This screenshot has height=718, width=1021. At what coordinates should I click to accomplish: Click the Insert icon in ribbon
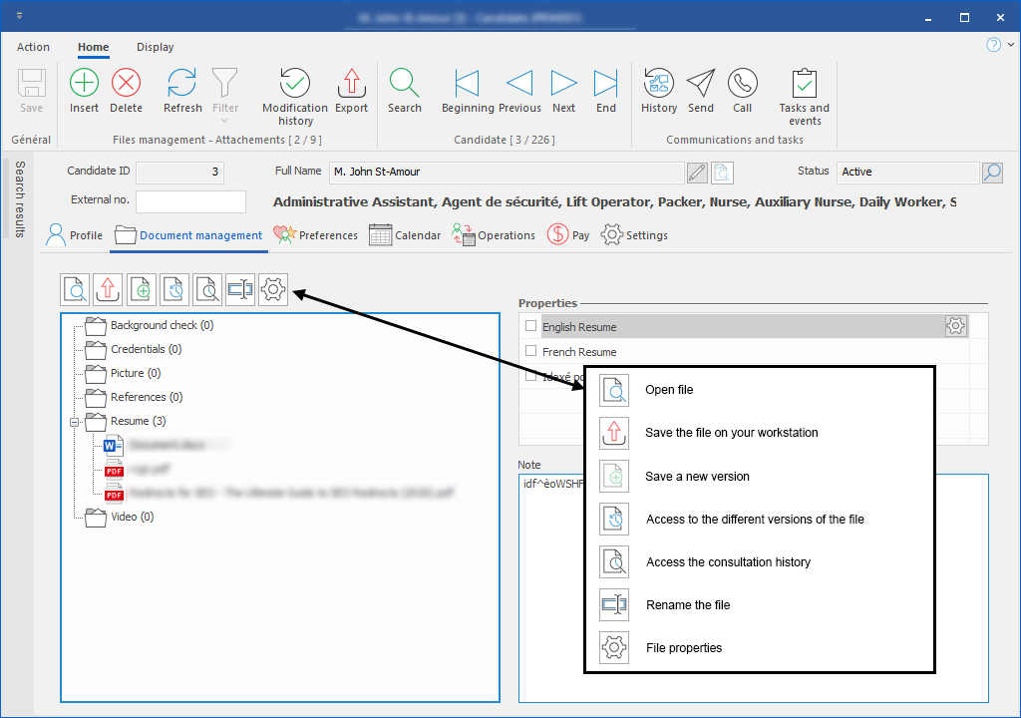click(85, 83)
